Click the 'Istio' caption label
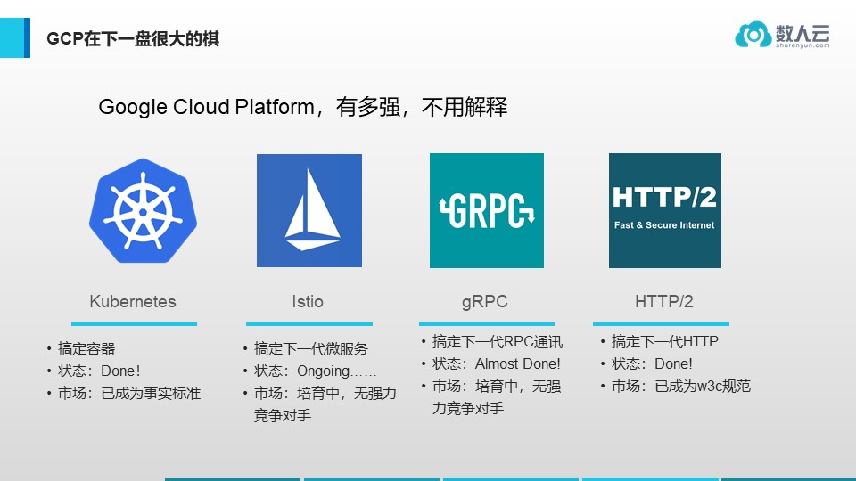 (x=308, y=302)
